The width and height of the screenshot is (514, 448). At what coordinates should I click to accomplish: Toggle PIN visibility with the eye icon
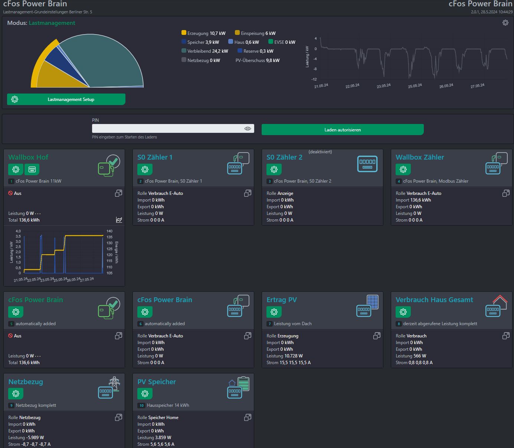pos(248,128)
